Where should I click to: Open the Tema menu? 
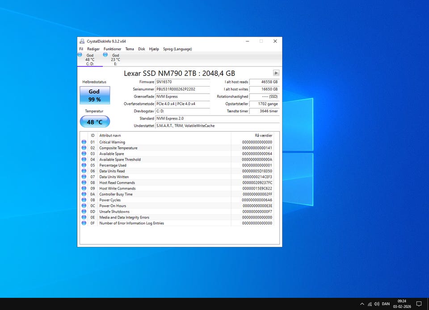130,49
